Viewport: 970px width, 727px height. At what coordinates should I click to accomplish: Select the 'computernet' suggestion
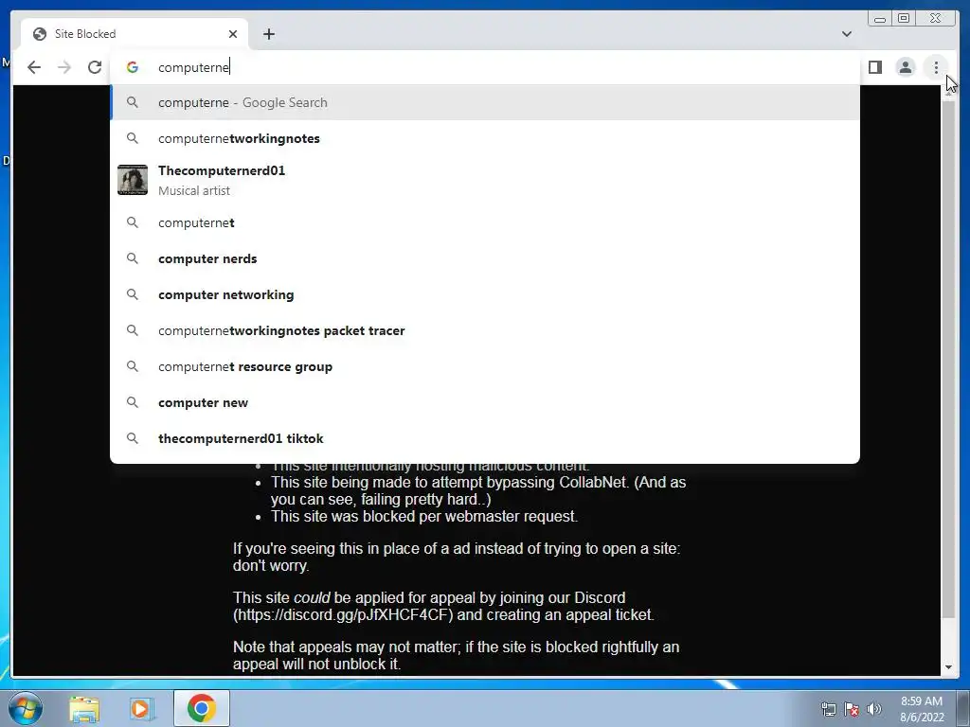(485, 222)
